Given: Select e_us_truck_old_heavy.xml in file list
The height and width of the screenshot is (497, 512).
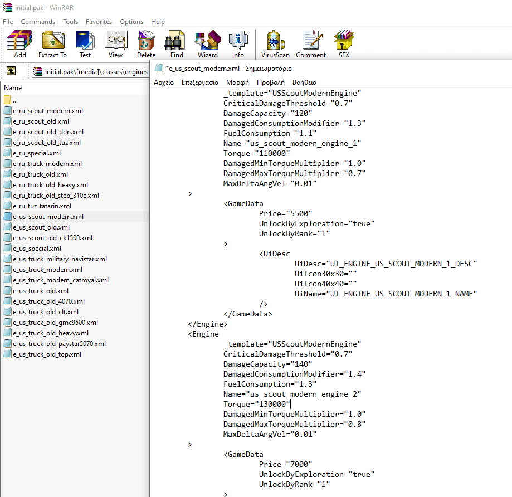Looking at the screenshot, I should [50, 333].
